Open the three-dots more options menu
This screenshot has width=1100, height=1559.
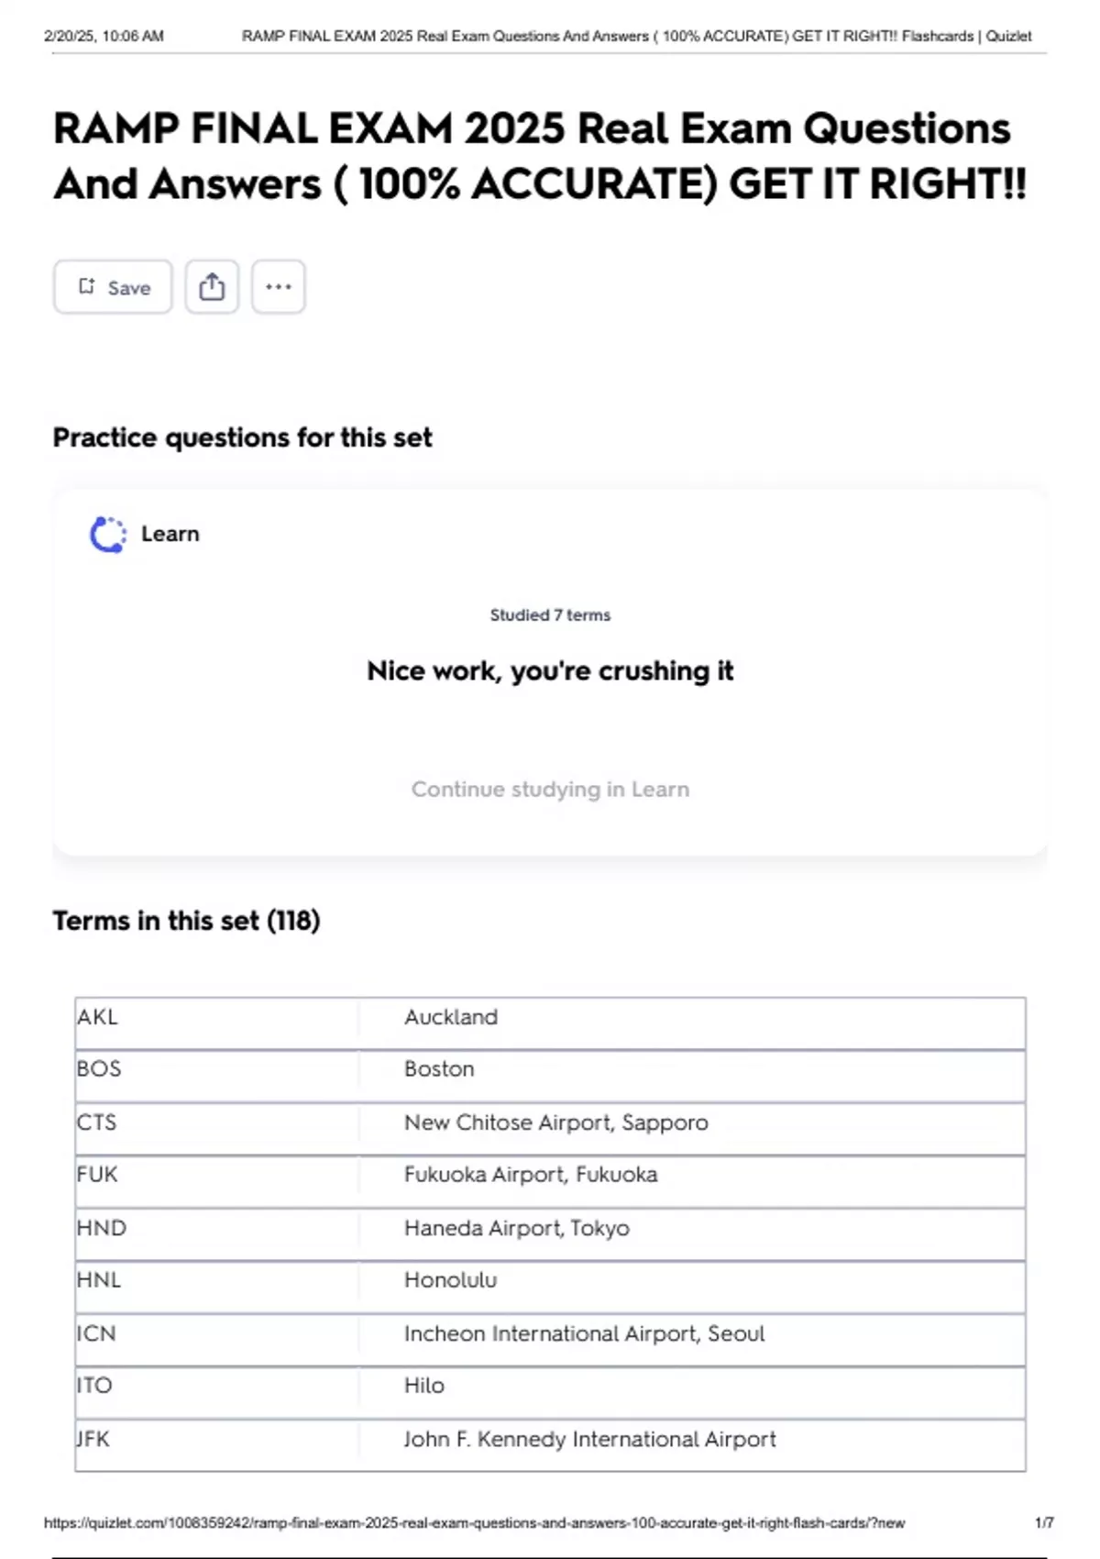(x=279, y=287)
